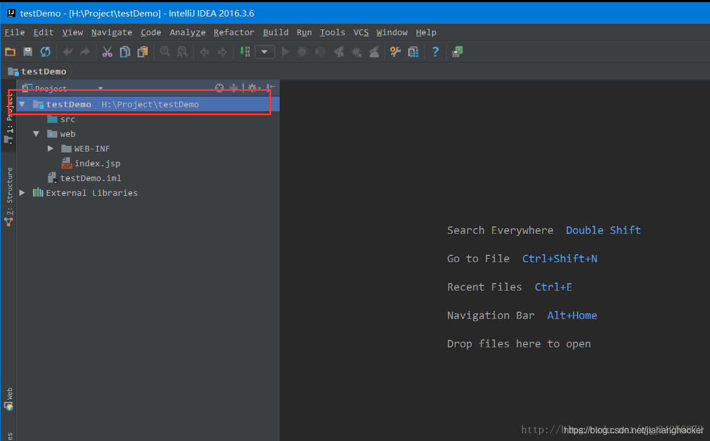Image resolution: width=710 pixels, height=441 pixels.
Task: Click Collapse All icon in Project panel
Action: pyautogui.click(x=233, y=88)
